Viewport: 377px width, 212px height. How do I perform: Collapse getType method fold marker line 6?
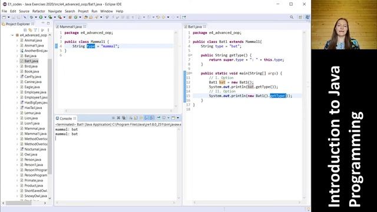pos(191,55)
